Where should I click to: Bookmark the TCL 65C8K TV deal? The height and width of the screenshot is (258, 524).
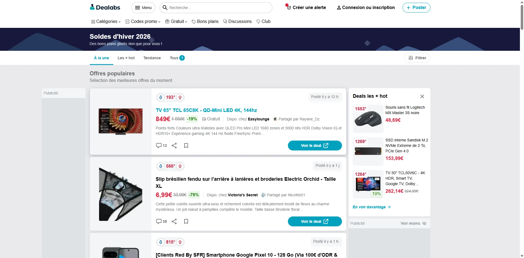click(186, 146)
